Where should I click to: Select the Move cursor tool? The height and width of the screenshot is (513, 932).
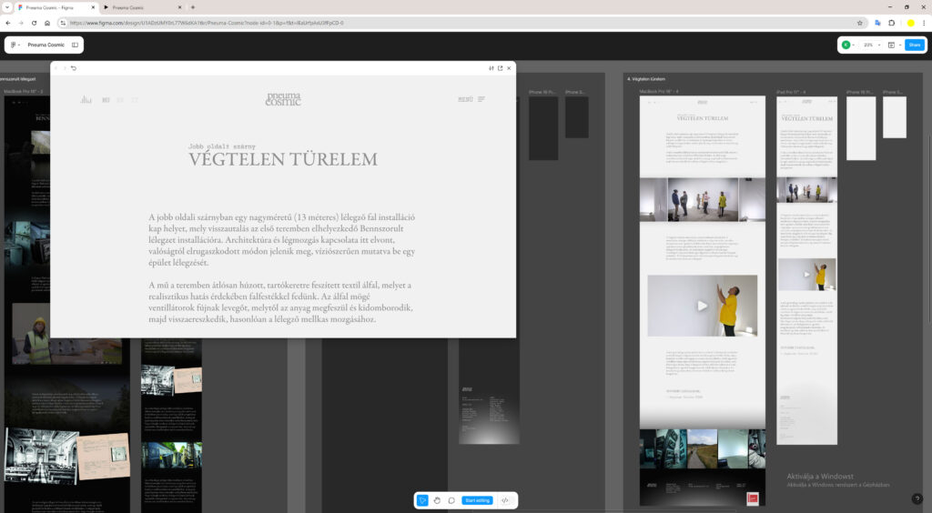point(422,500)
